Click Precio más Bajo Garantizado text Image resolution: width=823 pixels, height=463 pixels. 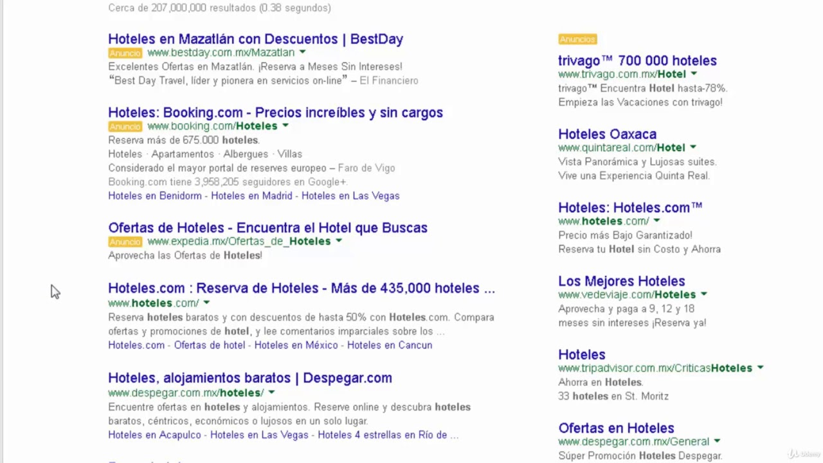[625, 235]
